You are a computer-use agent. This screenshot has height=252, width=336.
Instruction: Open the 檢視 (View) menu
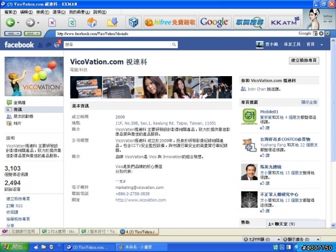43,12
